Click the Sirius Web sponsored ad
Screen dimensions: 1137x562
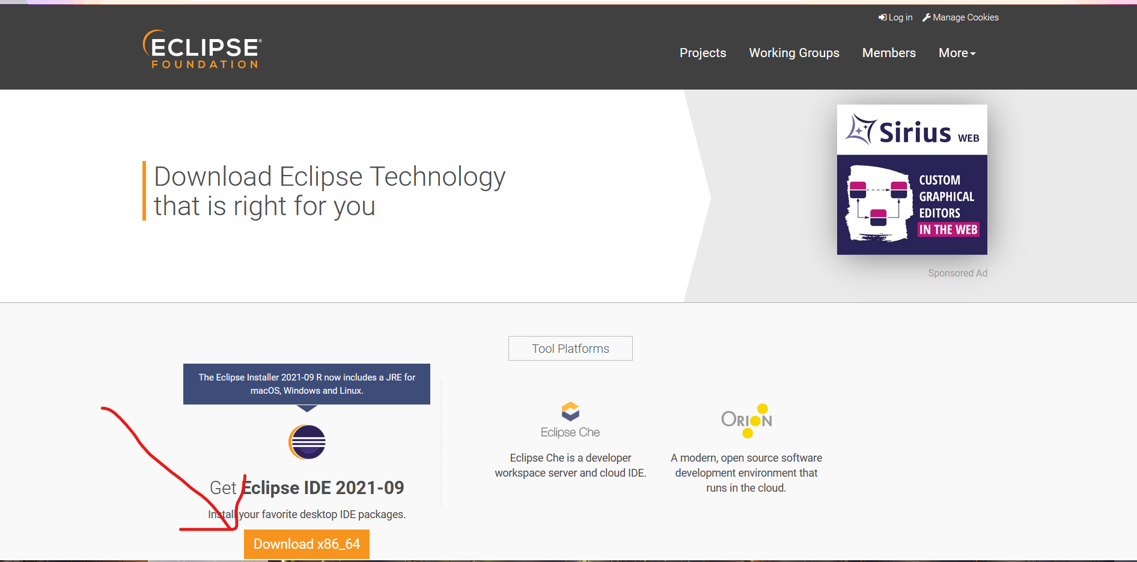pos(912,180)
